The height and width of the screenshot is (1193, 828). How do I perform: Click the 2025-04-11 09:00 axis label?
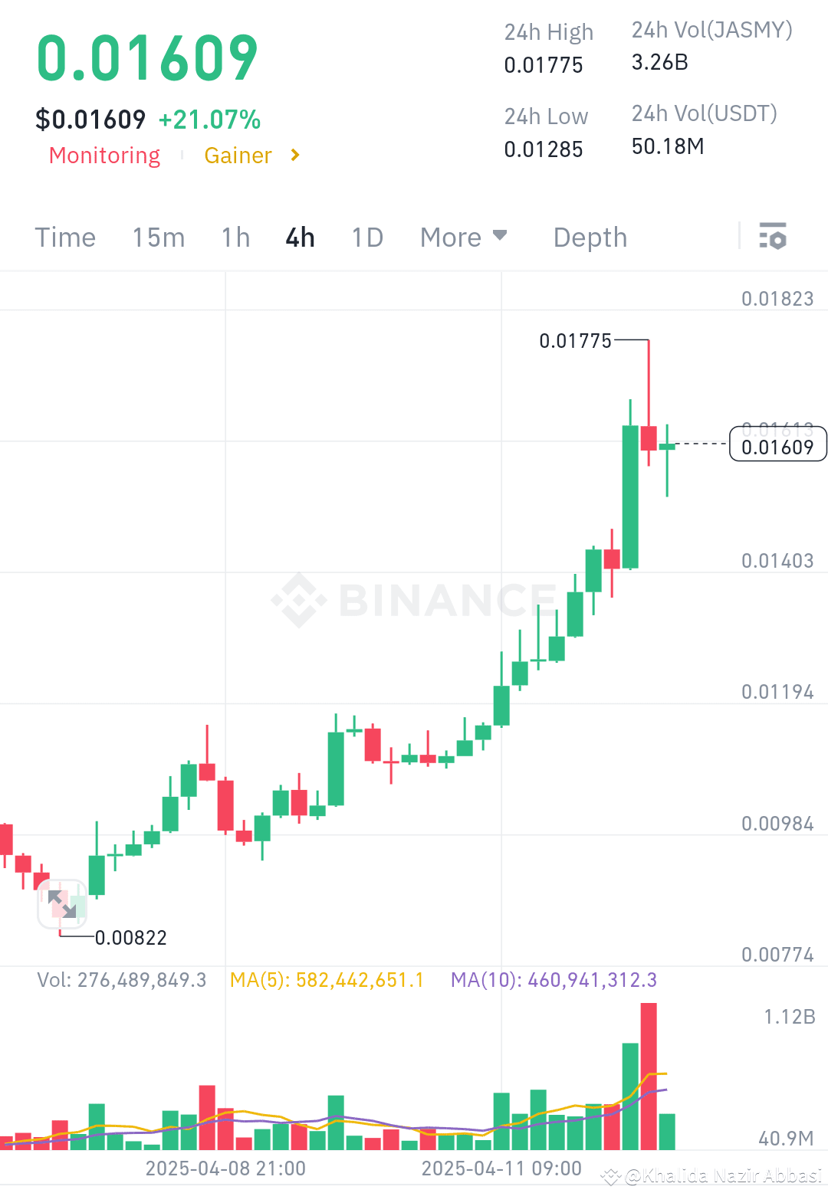coord(502,1168)
